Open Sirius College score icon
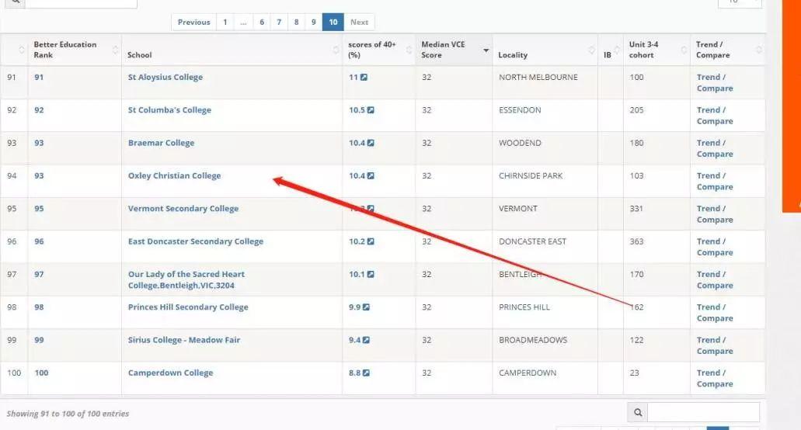The width and height of the screenshot is (801, 430). tap(366, 340)
